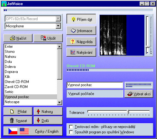Click the book icon on Informace
157x139 pixels.
[x=73, y=31]
